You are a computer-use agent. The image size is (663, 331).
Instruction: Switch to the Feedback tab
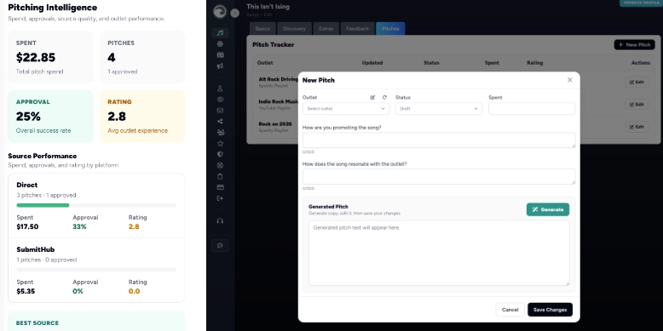pyautogui.click(x=357, y=29)
